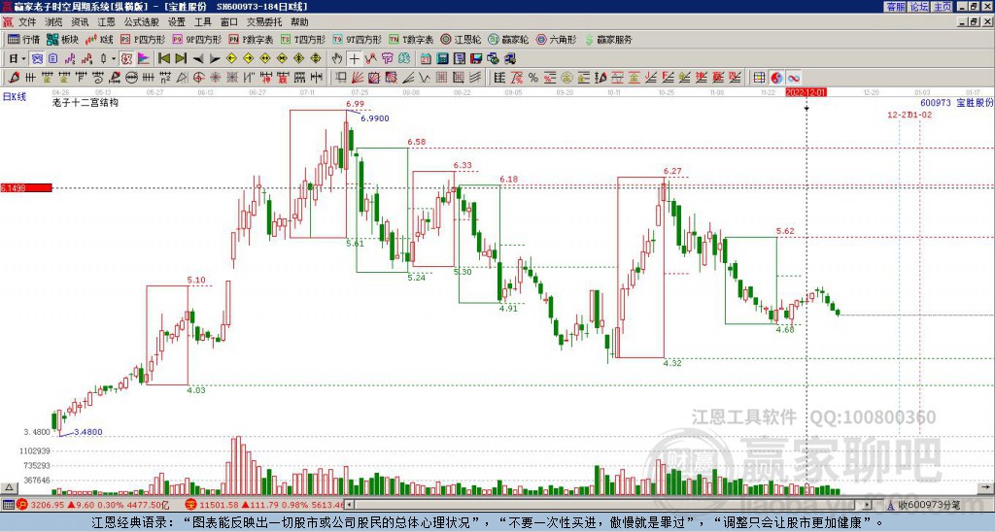Open the calculator icon
Viewport: 995px width, 532px height.
(443, 59)
